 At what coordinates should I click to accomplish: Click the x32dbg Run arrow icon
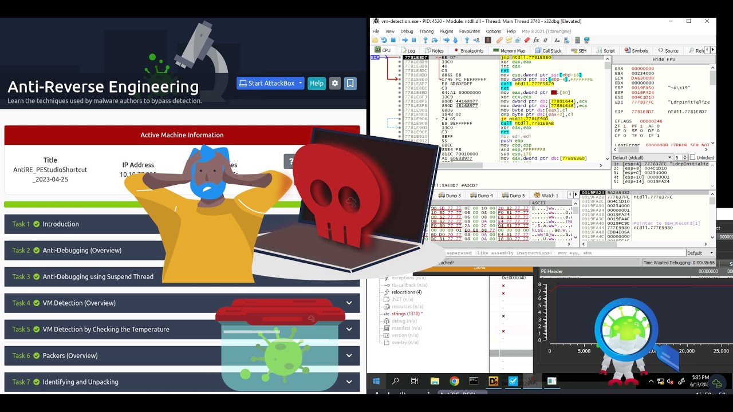(405, 40)
